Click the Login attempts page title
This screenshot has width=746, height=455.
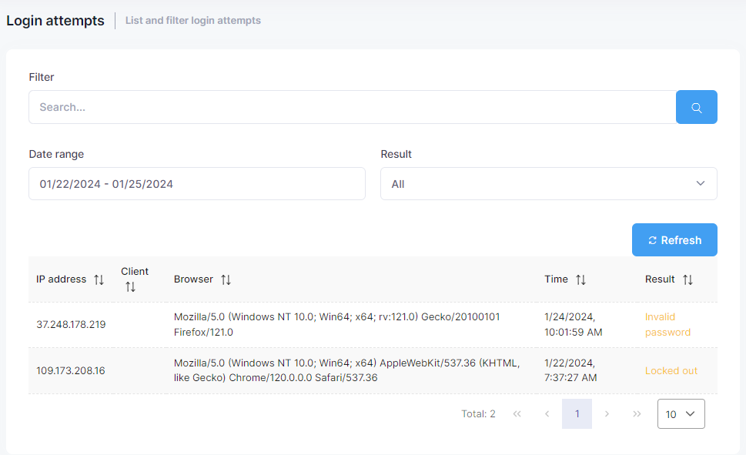point(55,21)
